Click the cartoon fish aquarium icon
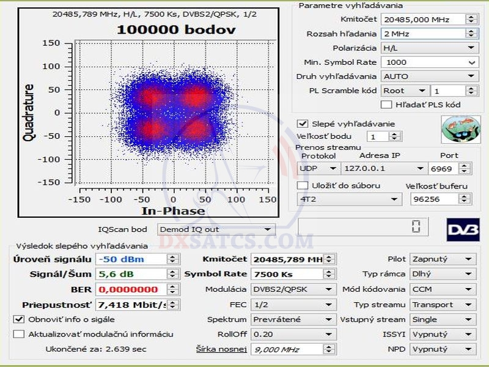The width and height of the screenshot is (489, 367). click(x=456, y=128)
